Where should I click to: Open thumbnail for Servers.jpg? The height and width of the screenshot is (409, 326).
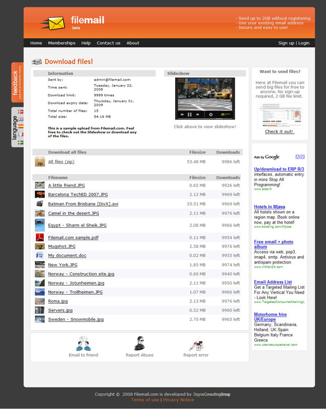coord(40,310)
